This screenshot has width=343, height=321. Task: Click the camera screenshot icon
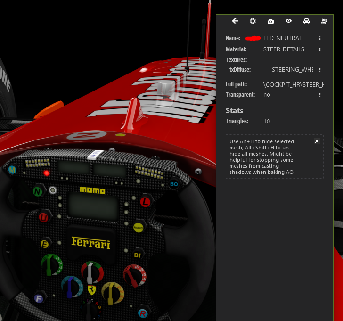[270, 21]
